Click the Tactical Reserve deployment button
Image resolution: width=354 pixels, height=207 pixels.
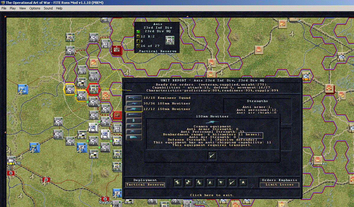[145, 185]
